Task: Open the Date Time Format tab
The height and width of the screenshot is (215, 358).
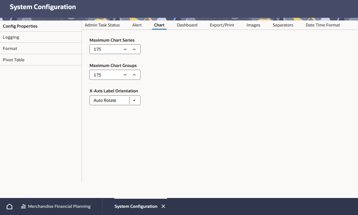Action: click(x=323, y=25)
